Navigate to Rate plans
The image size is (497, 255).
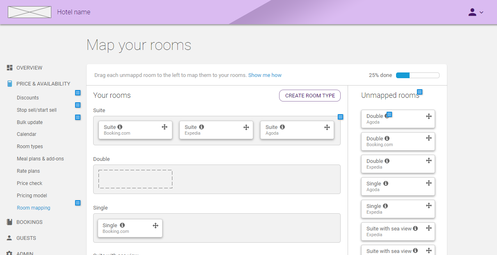click(28, 171)
